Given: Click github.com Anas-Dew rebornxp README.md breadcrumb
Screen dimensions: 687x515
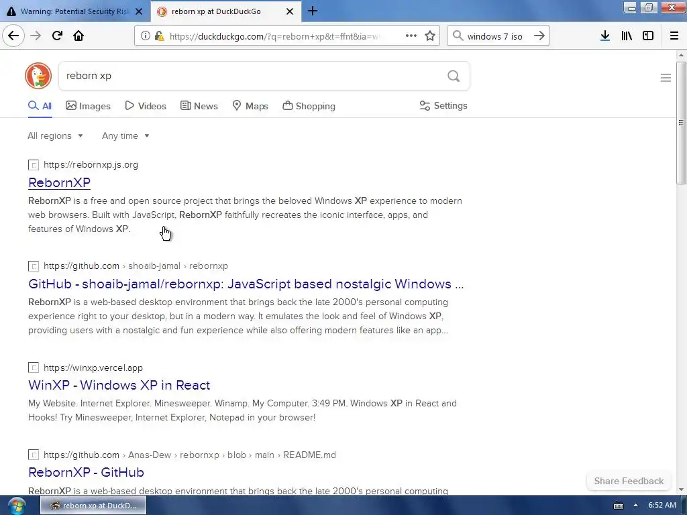Looking at the screenshot, I should (190, 455).
